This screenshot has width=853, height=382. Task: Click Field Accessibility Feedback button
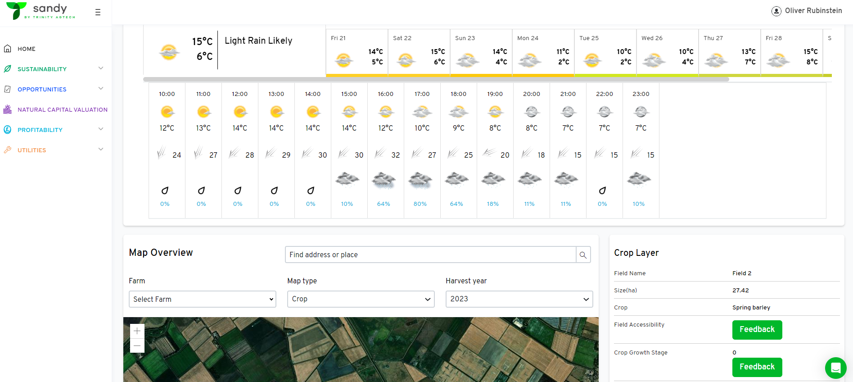tap(757, 330)
